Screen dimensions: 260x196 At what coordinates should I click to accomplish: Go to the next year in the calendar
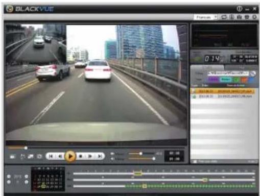click(x=27, y=177)
